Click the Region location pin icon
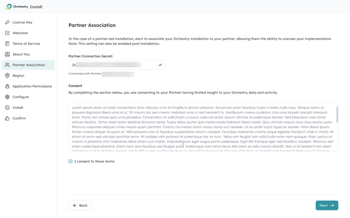 click(7, 76)
